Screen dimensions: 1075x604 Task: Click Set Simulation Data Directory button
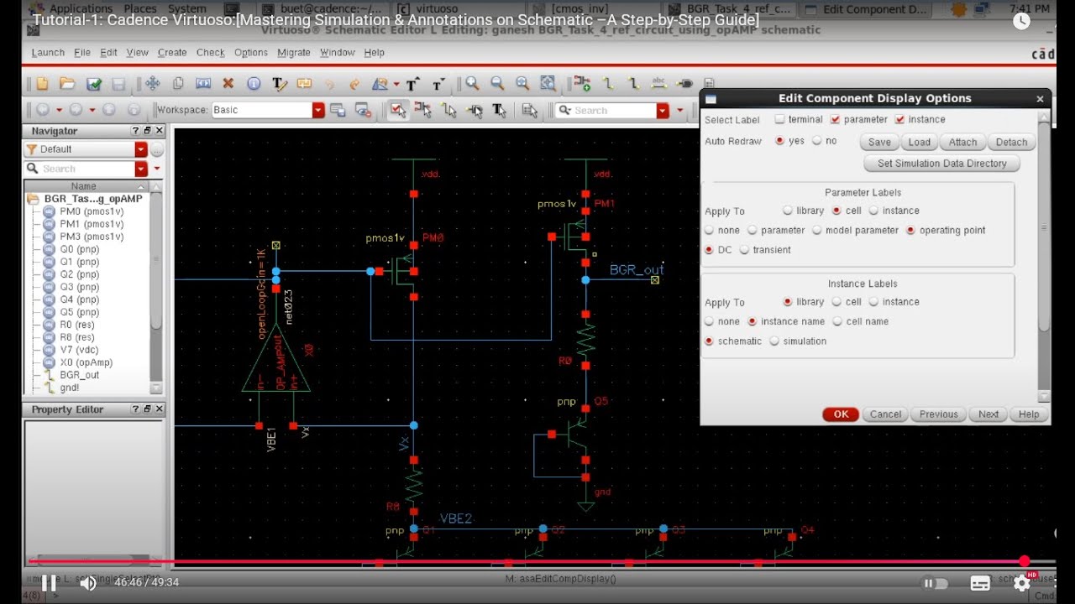941,164
